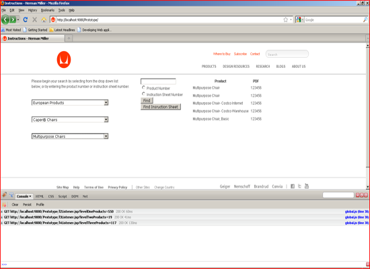
Task: Open the Latest Headlines feed bookmark
Action: pos(62,30)
